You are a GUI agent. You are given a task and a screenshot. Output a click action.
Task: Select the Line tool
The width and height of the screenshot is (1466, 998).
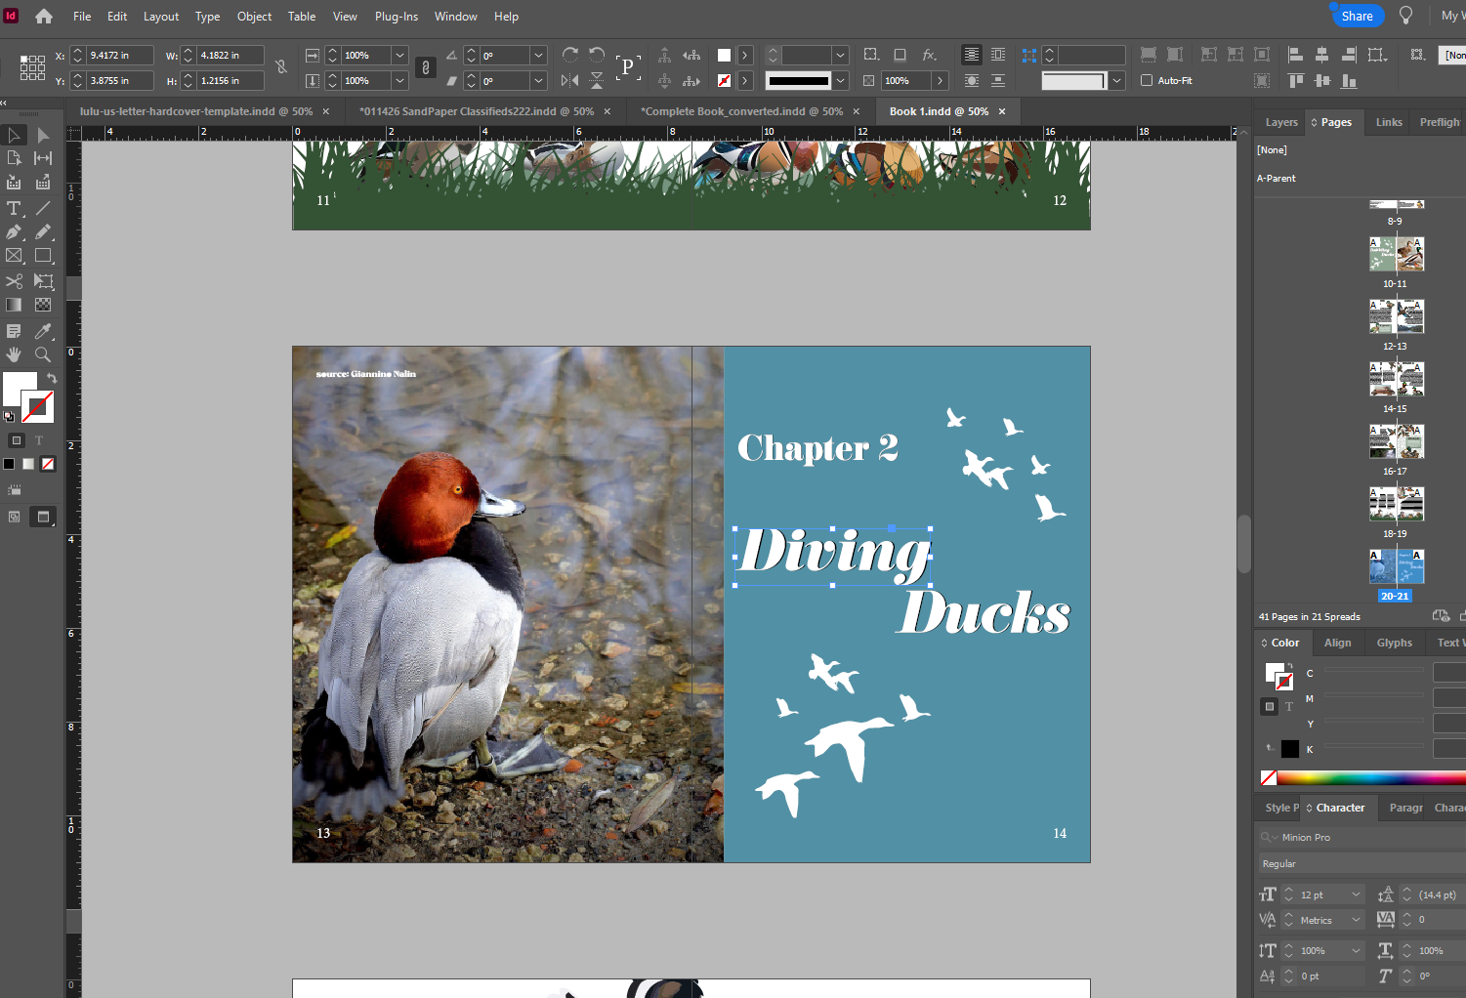click(x=43, y=209)
